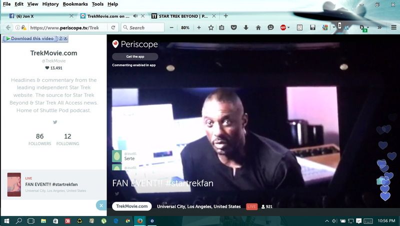Zoom out with minus button
The width and height of the screenshot is (400, 226).
pyautogui.click(x=171, y=27)
